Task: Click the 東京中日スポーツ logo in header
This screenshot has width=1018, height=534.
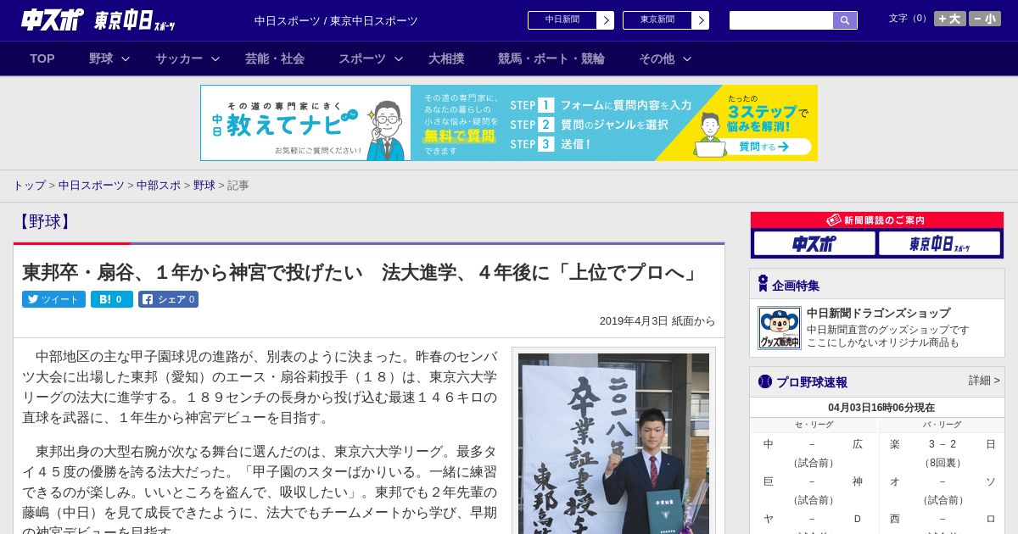Action: [x=136, y=20]
